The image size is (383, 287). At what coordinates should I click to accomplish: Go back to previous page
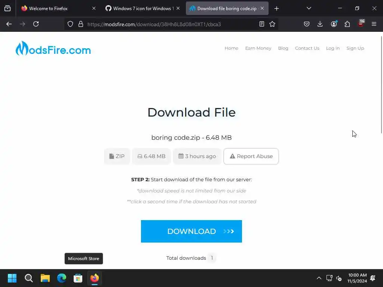click(9, 24)
